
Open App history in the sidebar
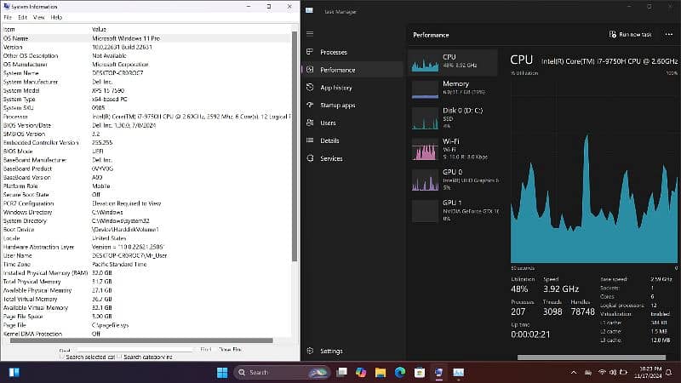pyautogui.click(x=336, y=88)
